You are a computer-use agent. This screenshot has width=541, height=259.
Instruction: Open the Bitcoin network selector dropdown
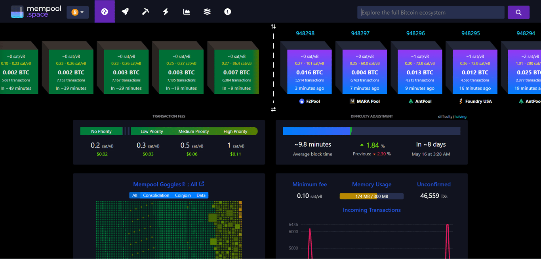tap(78, 12)
